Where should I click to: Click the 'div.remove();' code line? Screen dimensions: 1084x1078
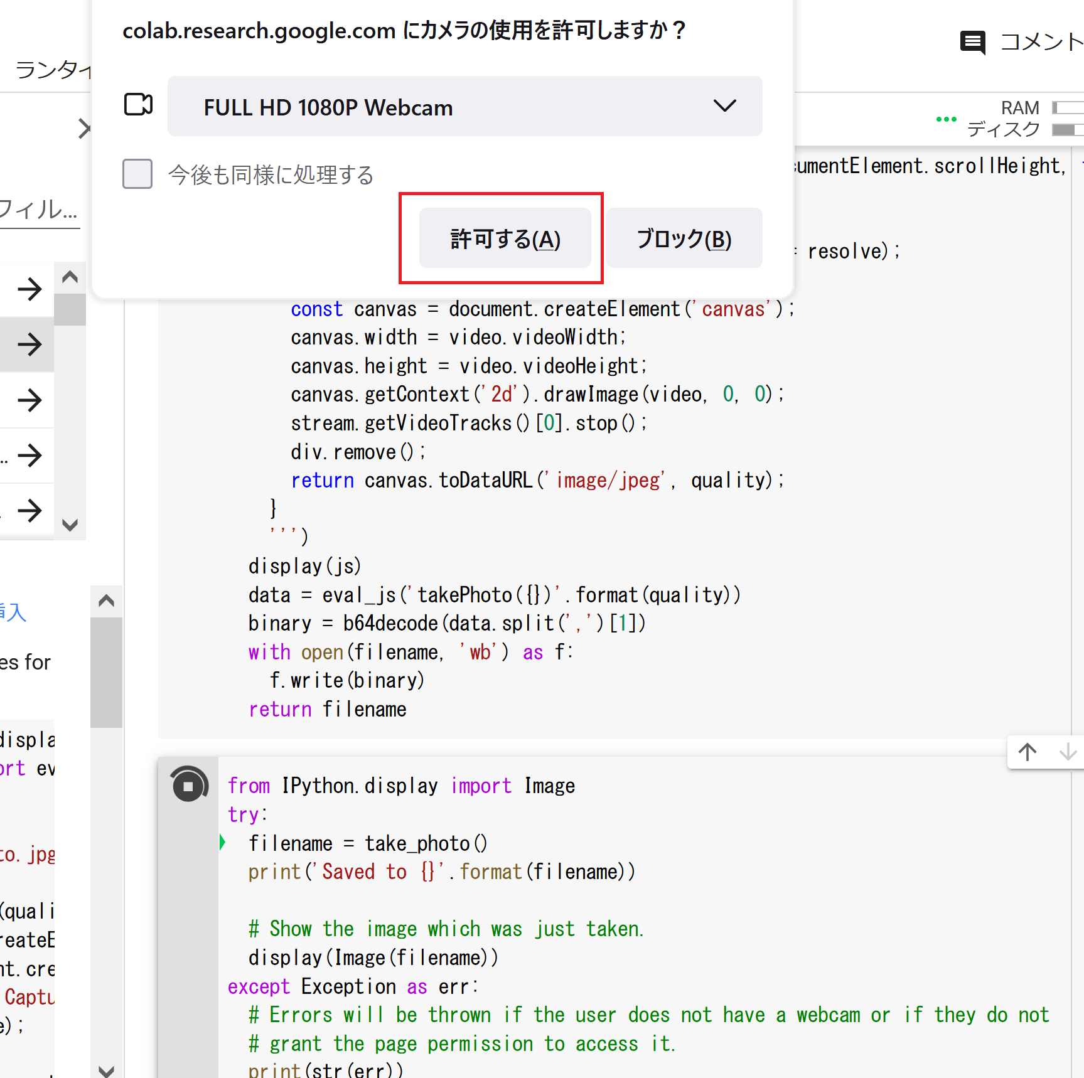(x=358, y=452)
